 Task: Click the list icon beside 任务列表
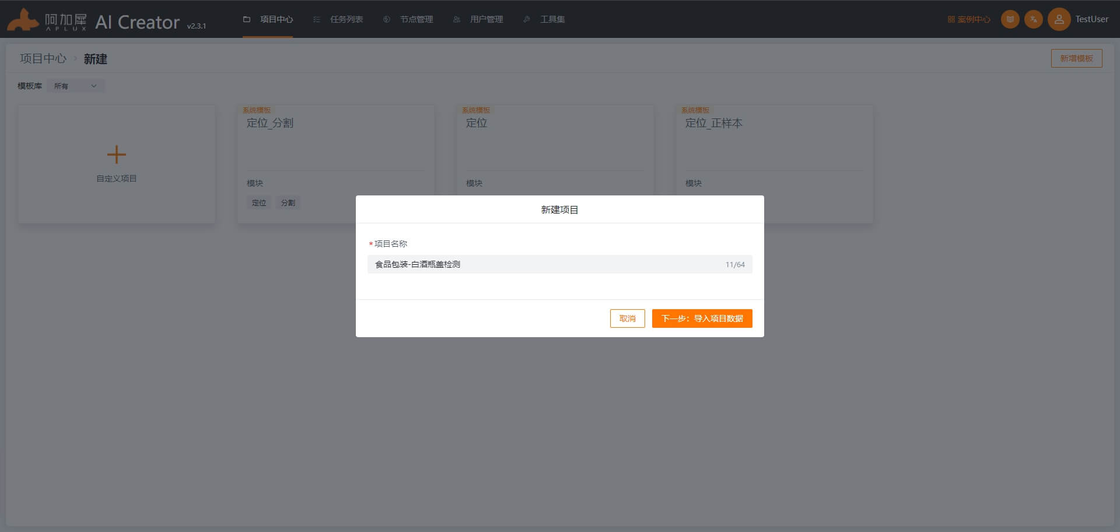tap(317, 19)
